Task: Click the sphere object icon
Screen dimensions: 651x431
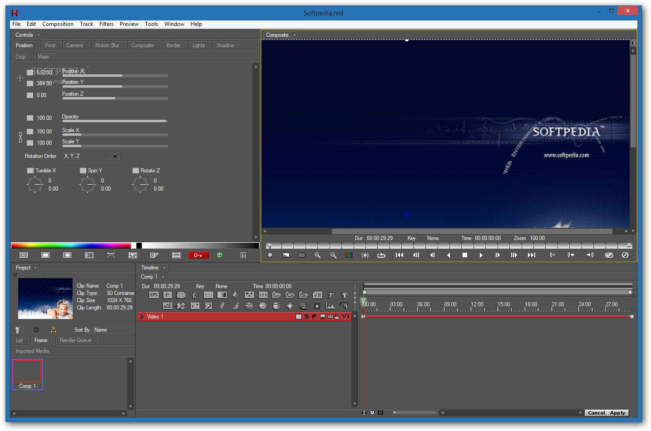Action: tap(262, 306)
